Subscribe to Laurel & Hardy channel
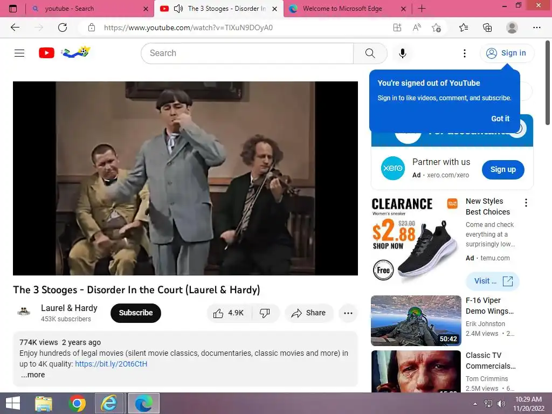The height and width of the screenshot is (414, 552). 135,313
